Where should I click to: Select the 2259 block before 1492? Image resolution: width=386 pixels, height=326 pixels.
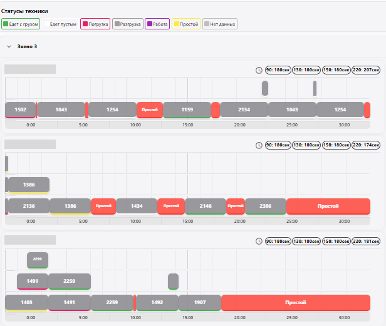click(x=112, y=302)
